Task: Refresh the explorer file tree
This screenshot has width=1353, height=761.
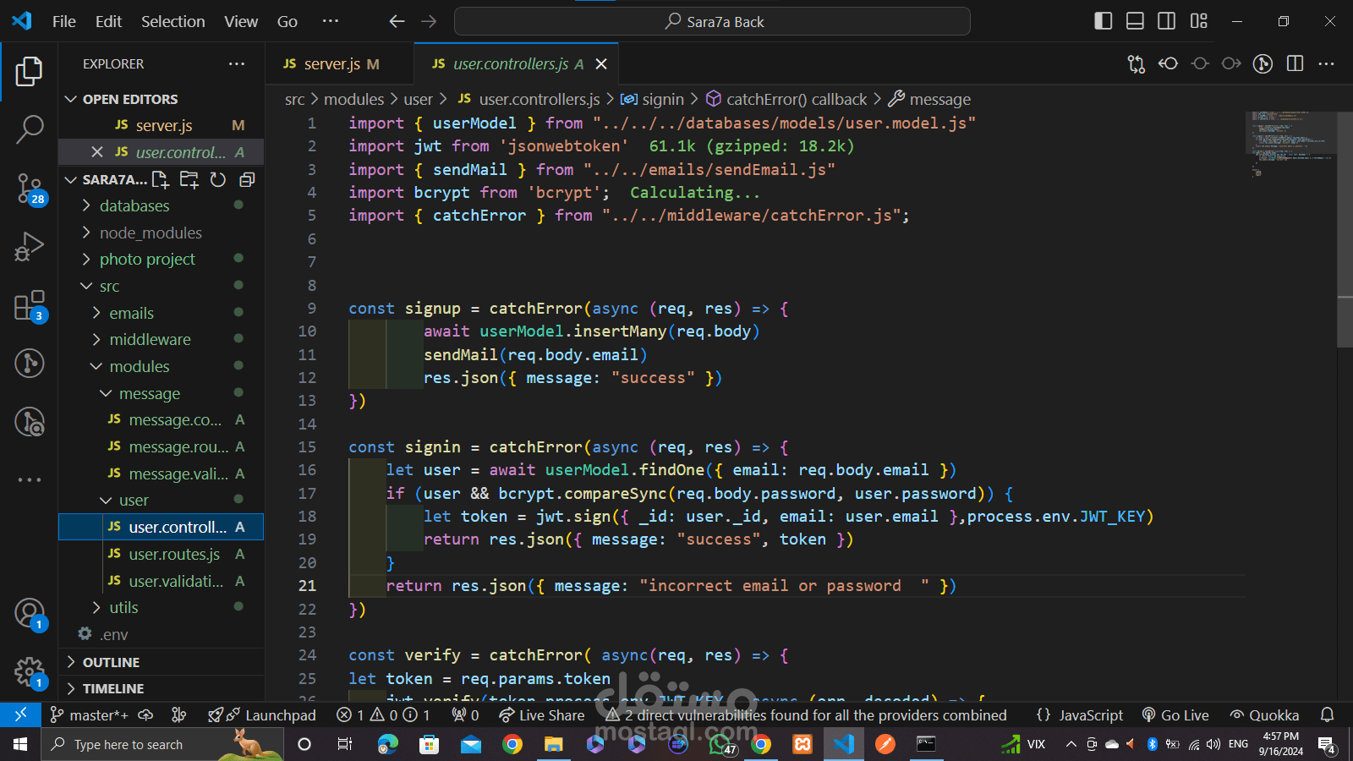Action: (218, 179)
